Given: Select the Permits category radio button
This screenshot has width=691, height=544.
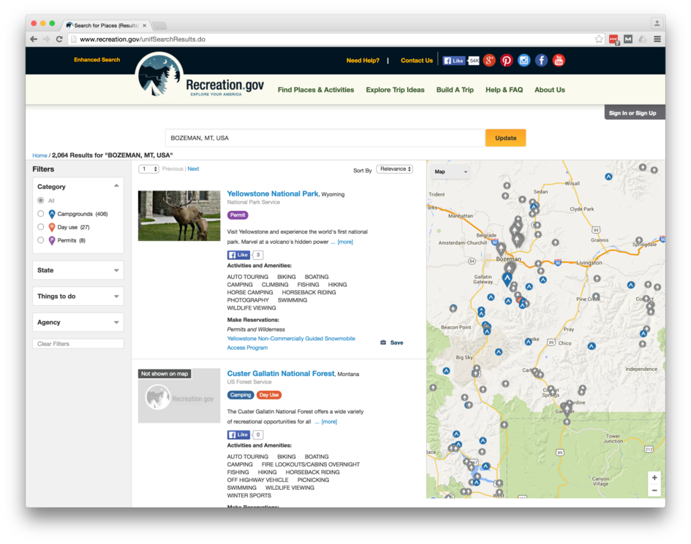Looking at the screenshot, I should [41, 240].
